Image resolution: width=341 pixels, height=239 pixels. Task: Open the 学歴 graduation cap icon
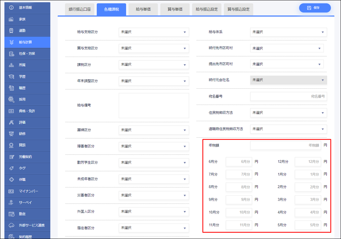11,76
